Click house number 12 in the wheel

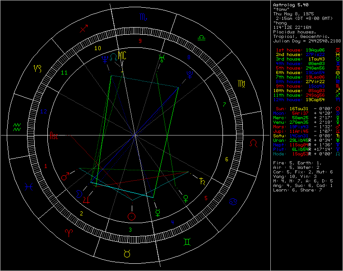tap(43, 112)
